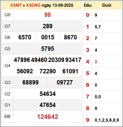The image size is (123, 127).
Task: Select head digit 9 in Đầu column
Action: point(88,120)
